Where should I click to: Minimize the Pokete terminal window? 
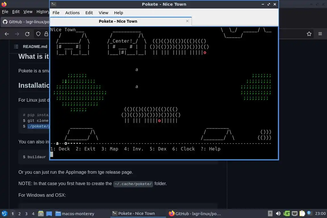263,4
